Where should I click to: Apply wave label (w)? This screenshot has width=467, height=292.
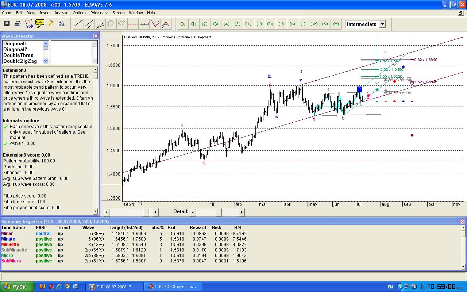pyautogui.click(x=314, y=24)
